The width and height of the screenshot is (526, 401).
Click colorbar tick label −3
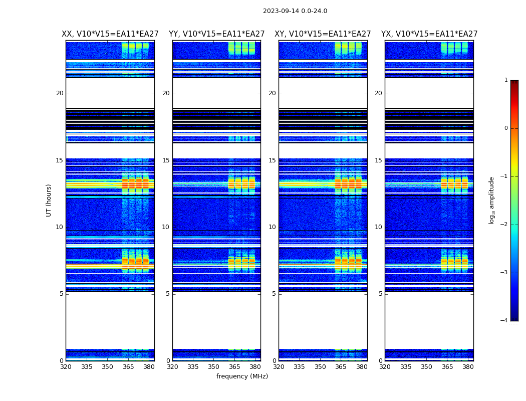tap(505, 273)
